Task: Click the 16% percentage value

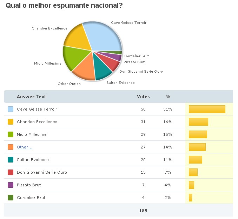Action: tap(168, 122)
